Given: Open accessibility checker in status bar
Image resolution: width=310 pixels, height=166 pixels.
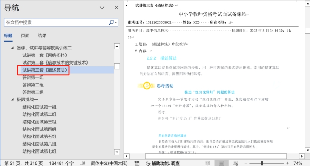Looking at the screenshot, I should (163, 163).
